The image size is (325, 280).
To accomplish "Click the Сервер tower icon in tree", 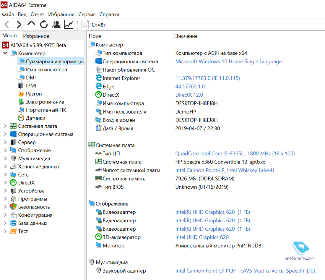I will click(x=13, y=142).
